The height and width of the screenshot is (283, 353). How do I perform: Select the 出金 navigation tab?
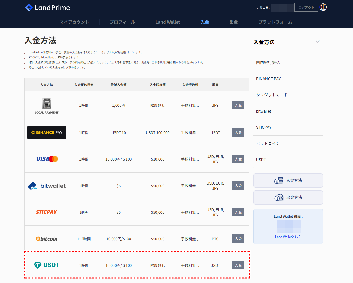click(x=234, y=22)
